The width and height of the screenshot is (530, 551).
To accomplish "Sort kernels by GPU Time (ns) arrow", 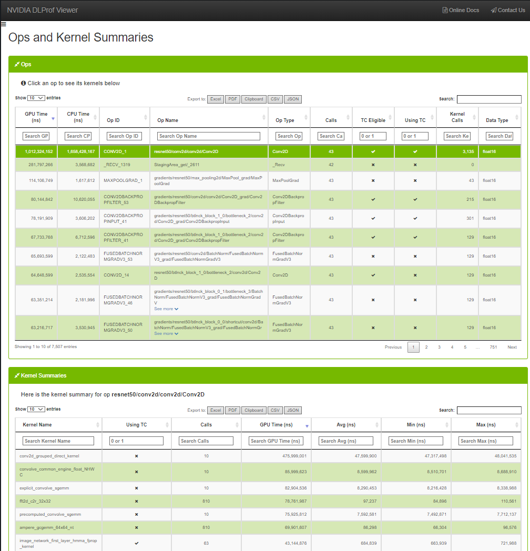I will pyautogui.click(x=307, y=426).
